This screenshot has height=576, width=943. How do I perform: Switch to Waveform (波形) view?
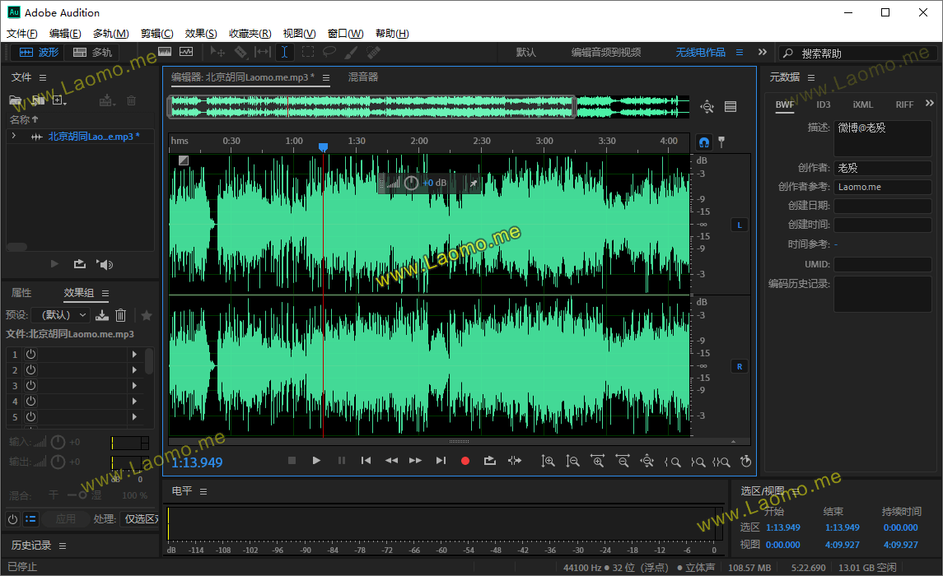(39, 53)
